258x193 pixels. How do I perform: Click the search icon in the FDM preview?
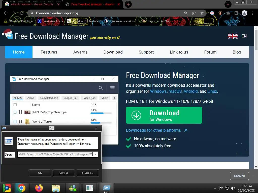click(101, 88)
